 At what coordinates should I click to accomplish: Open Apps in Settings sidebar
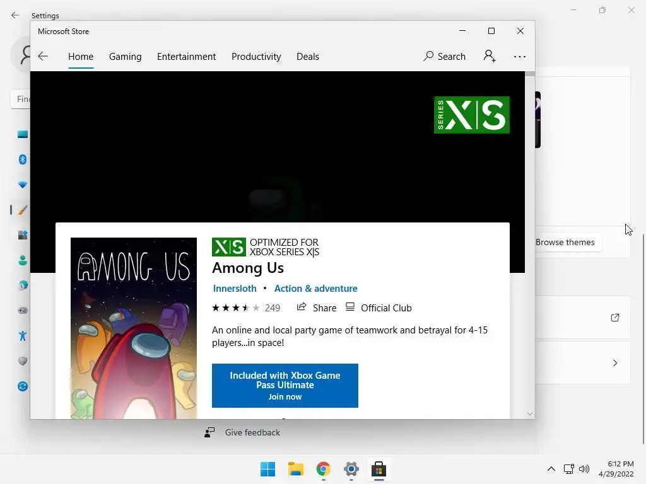coord(23,235)
